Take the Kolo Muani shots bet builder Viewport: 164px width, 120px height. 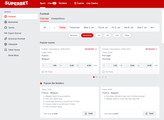[x=149, y=114]
